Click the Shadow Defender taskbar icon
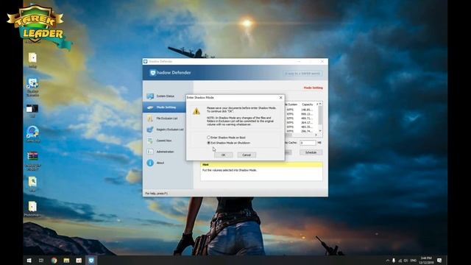Image resolution: width=471 pixels, height=265 pixels. pyautogui.click(x=91, y=260)
